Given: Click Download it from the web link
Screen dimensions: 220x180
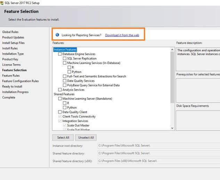Looking at the screenshot, I should pos(122,35).
